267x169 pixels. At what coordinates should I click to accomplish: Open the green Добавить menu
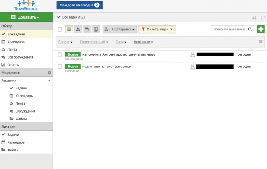26,17
